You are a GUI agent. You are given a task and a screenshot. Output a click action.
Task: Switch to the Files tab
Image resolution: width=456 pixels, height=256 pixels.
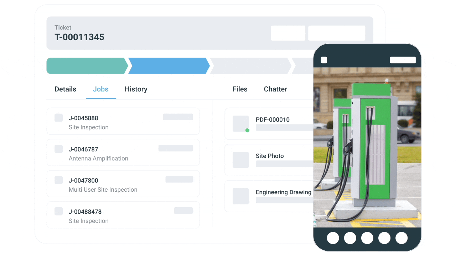point(240,89)
